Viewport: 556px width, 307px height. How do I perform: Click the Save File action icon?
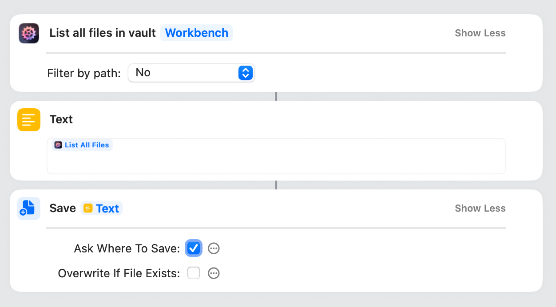pos(29,209)
